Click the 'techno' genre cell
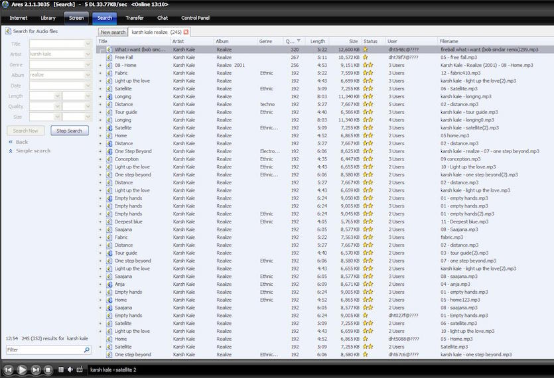The width and height of the screenshot is (554, 378). 267,104
